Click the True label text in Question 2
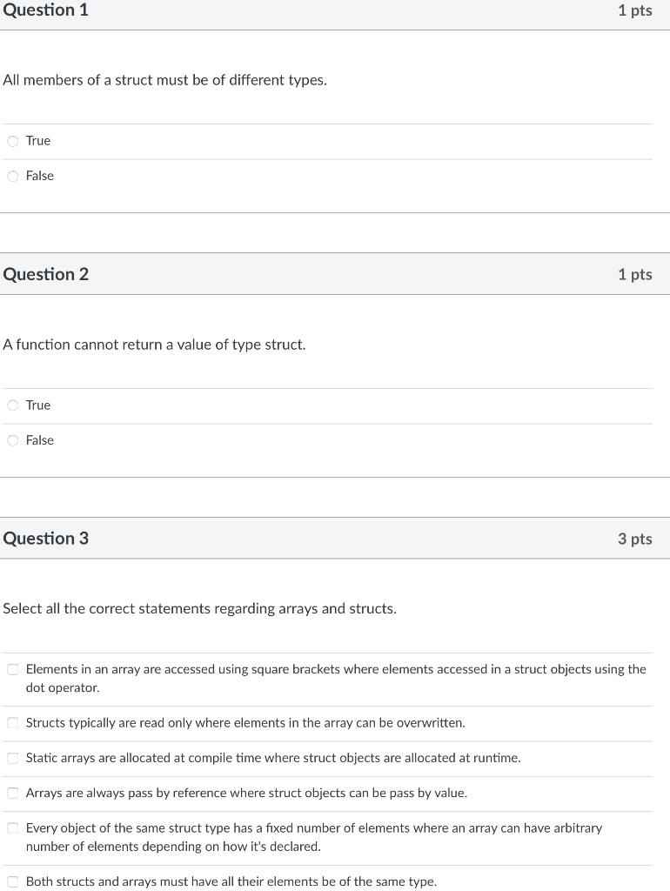Screen dimensions: 670x891 pos(37,405)
